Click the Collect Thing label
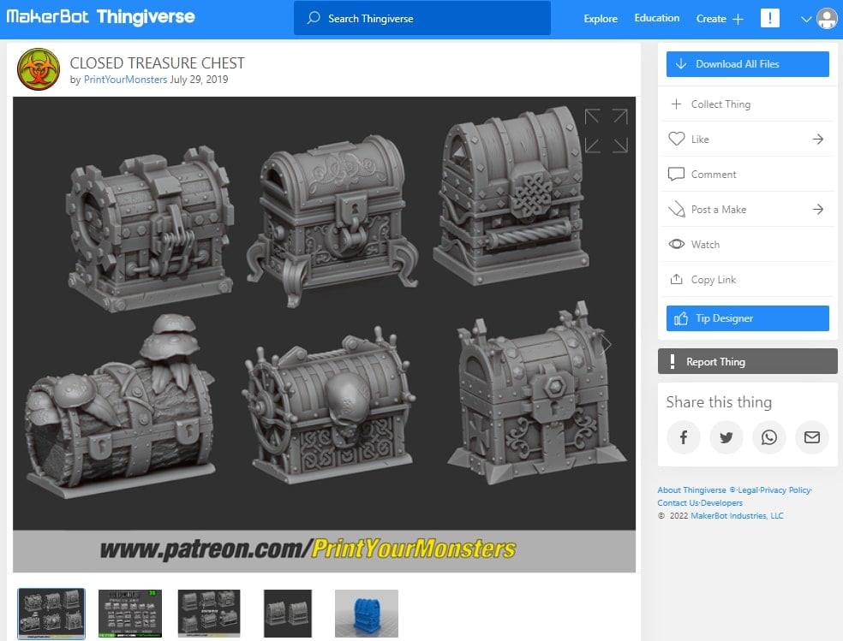Screen dimensions: 843x641 (720, 104)
